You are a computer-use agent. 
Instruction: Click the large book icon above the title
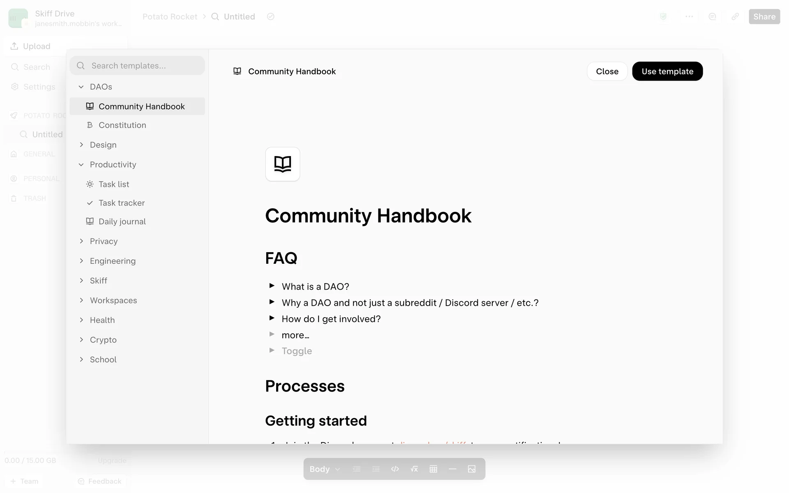(282, 164)
